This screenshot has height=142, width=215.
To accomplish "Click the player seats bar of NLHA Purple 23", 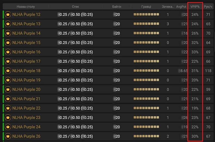I will (x=146, y=118).
